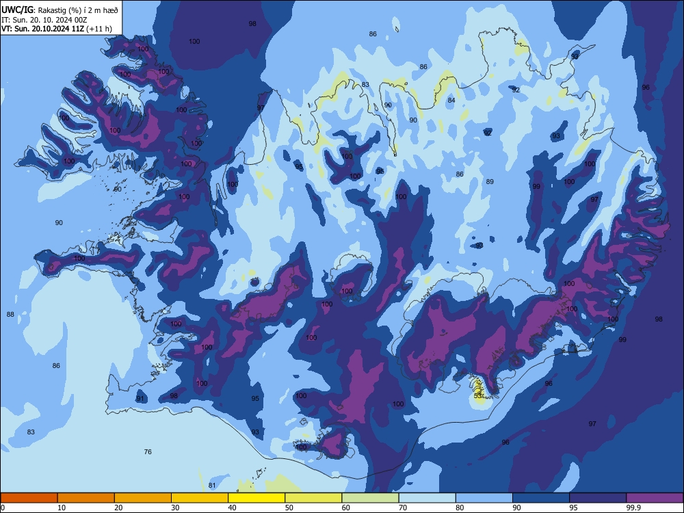This screenshot has width=684, height=513.
Task: Click the 91 value in the southwest
Action: [x=140, y=398]
